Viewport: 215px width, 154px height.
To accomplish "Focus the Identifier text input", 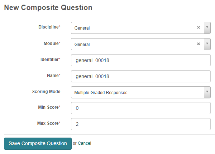I will [x=140, y=60].
